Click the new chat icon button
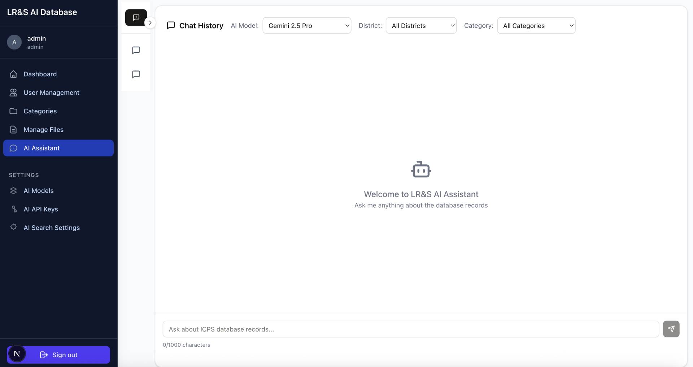 click(x=136, y=17)
